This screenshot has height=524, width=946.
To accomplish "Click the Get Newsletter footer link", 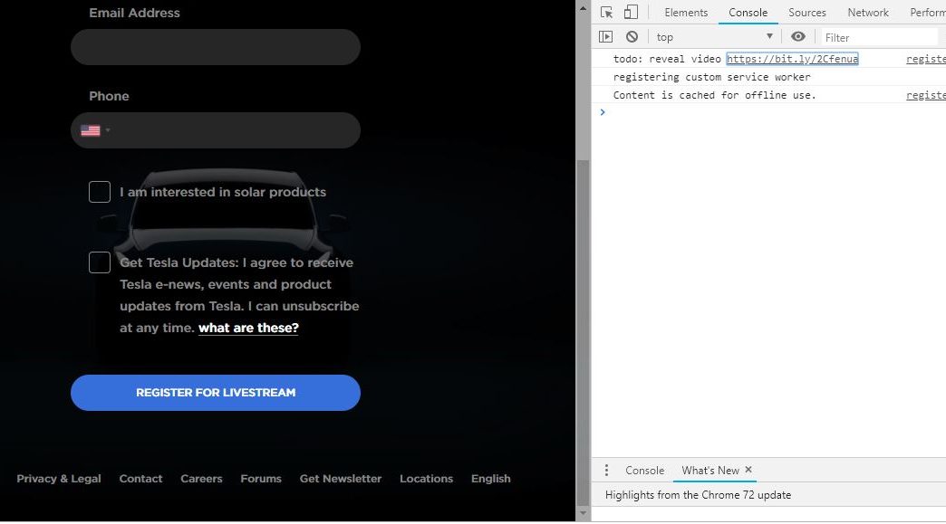I will 341,479.
